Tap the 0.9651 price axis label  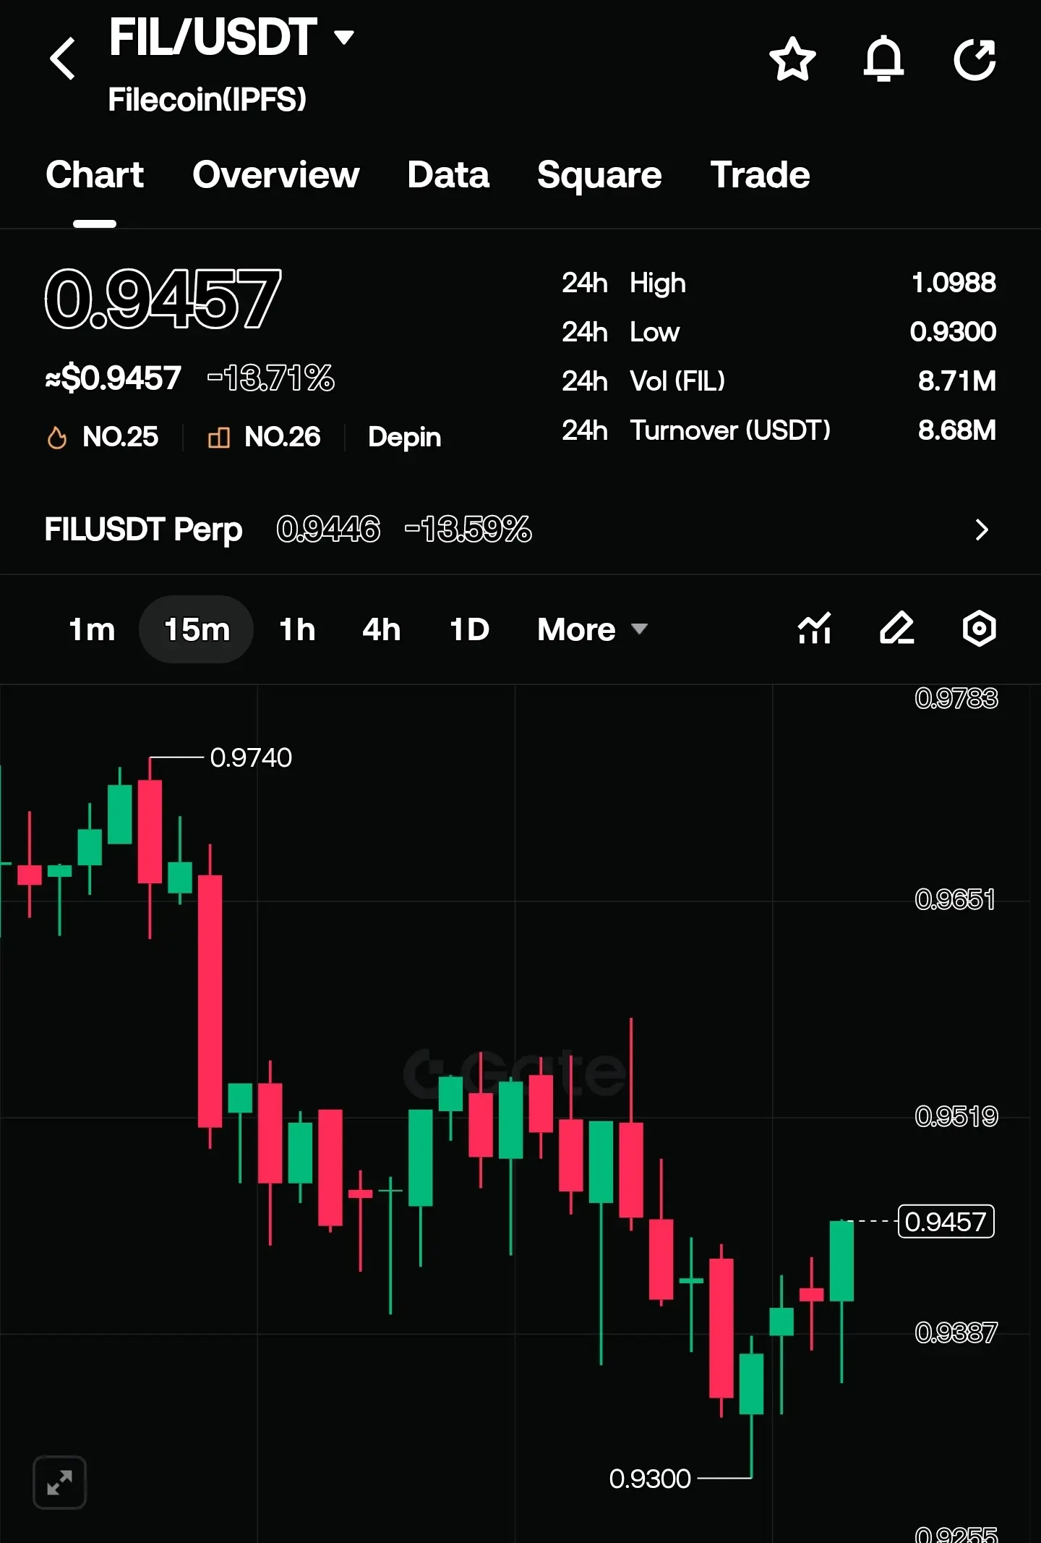pos(955,900)
